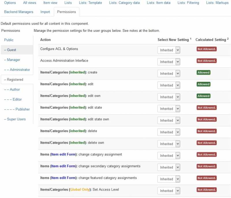Open dropdown for Access Administration Interface
Image resolution: width=231 pixels, height=198 pixels.
[169, 62]
